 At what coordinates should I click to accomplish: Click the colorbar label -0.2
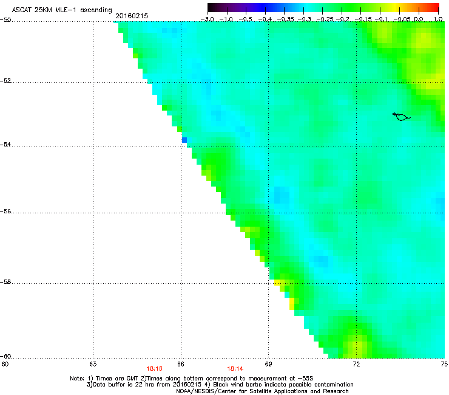[x=343, y=19]
